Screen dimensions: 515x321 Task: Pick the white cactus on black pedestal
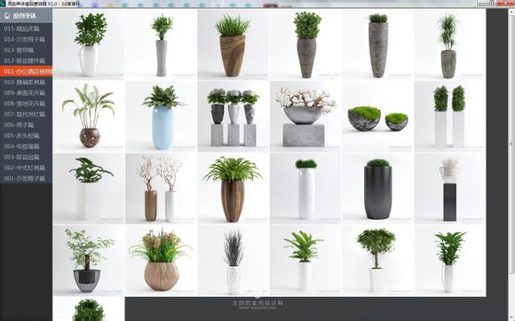(x=450, y=189)
